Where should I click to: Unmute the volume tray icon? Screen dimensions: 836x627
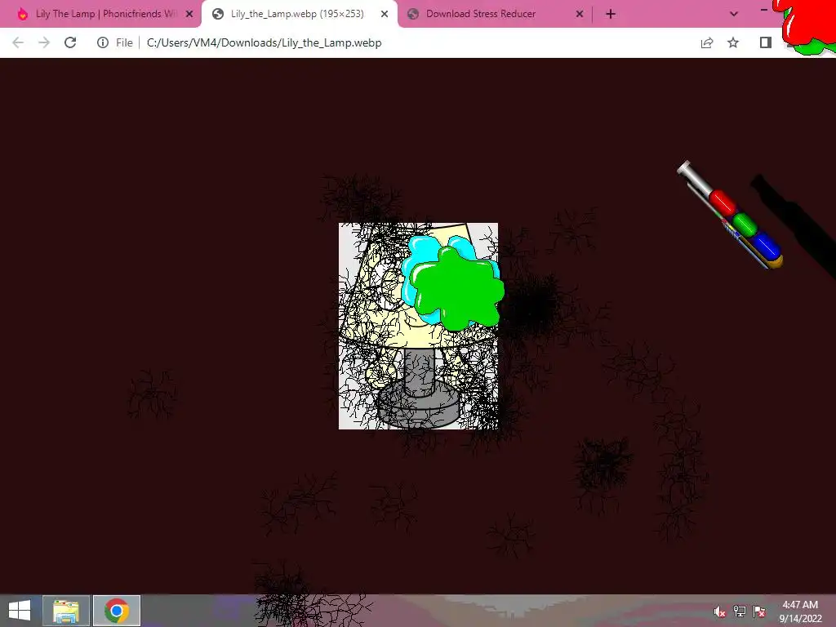[x=719, y=611]
